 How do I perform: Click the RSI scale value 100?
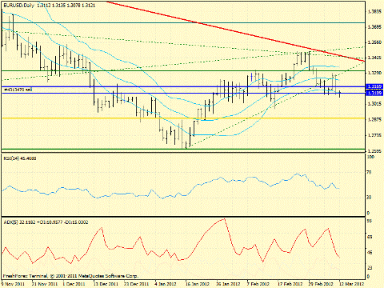[x=370, y=157]
